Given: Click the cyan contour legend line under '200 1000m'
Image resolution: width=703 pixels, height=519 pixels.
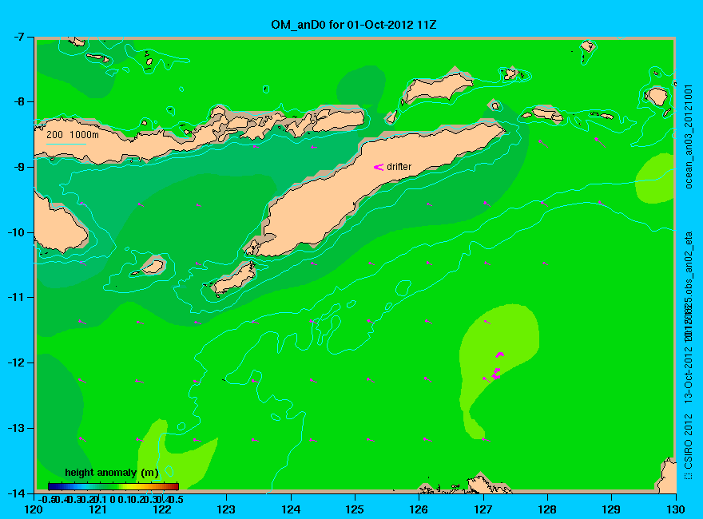Looking at the screenshot, I should pos(66,145).
